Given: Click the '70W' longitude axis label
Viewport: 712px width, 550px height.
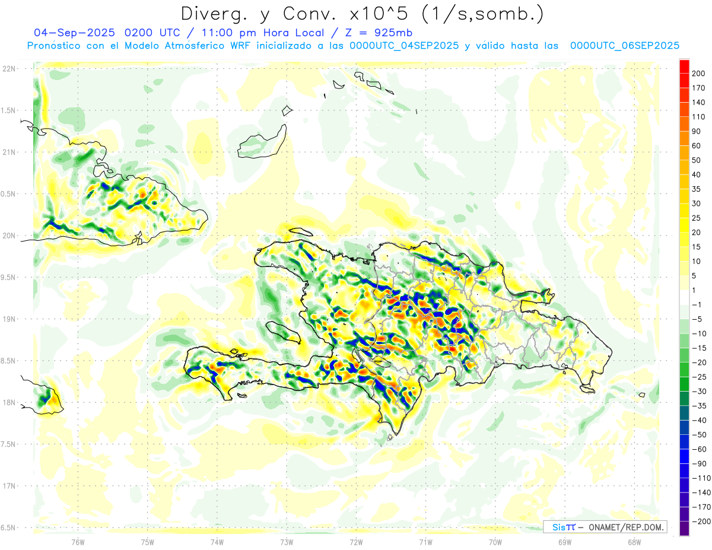Looking at the screenshot, I should (495, 542).
